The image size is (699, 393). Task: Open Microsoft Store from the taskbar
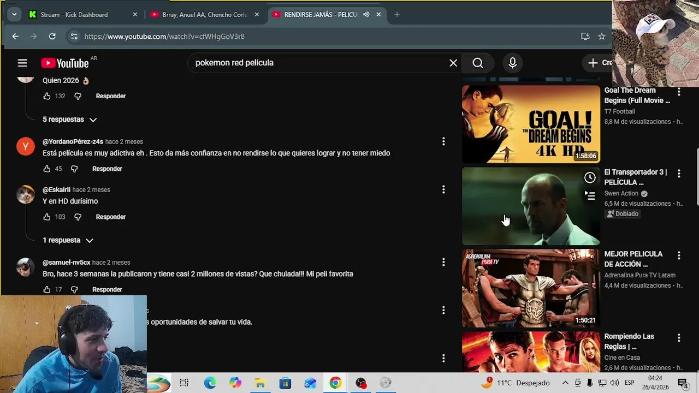[286, 383]
